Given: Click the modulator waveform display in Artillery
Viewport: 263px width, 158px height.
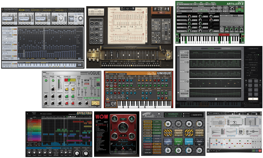Looking at the screenshot, I should (x=232, y=21).
